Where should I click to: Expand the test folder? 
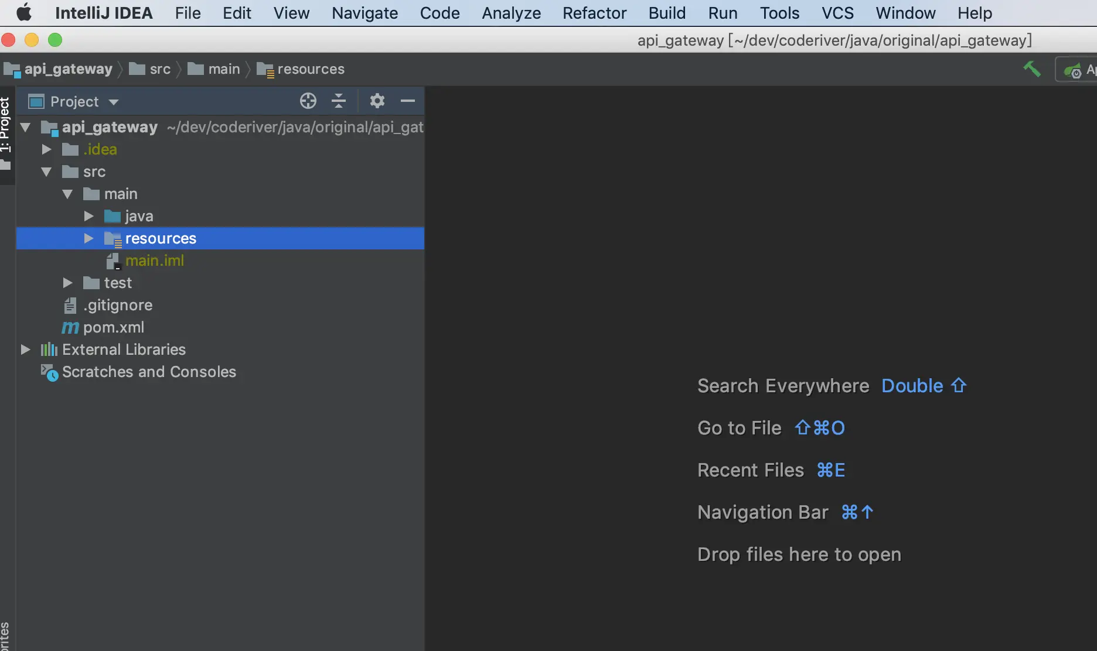coord(67,283)
